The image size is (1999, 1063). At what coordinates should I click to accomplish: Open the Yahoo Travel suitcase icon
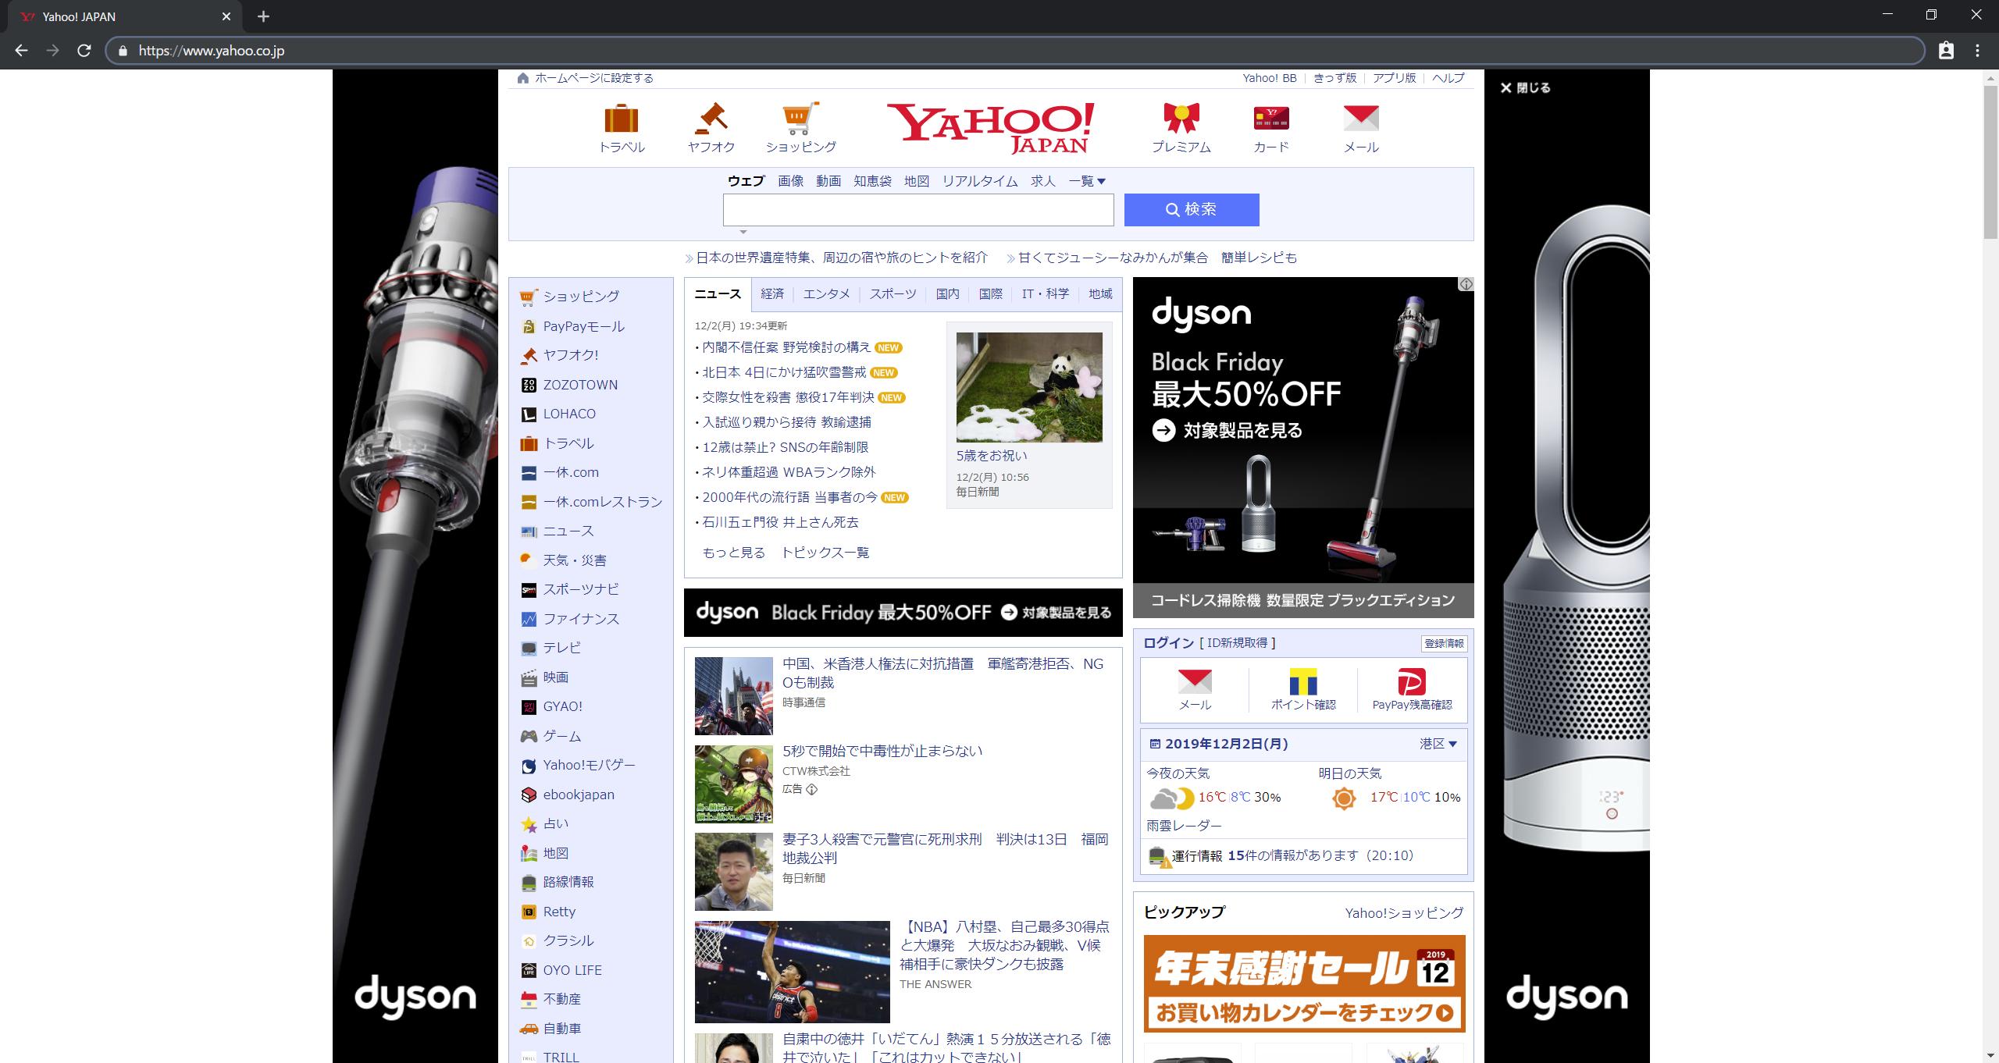(x=622, y=119)
